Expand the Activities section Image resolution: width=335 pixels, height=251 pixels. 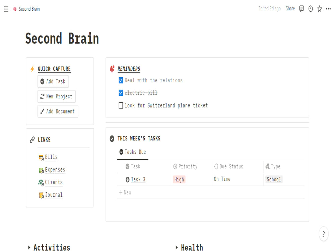(29, 248)
